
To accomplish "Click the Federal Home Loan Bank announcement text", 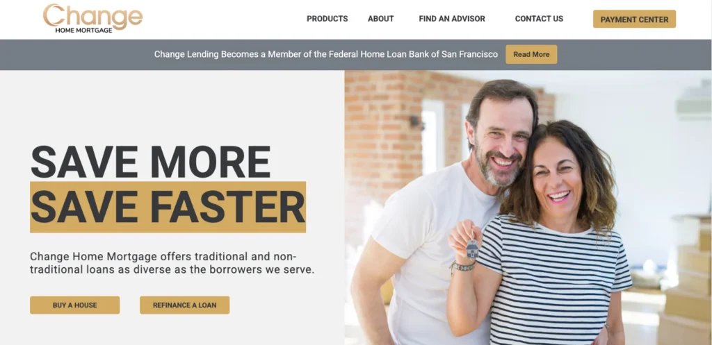I will tap(326, 54).
